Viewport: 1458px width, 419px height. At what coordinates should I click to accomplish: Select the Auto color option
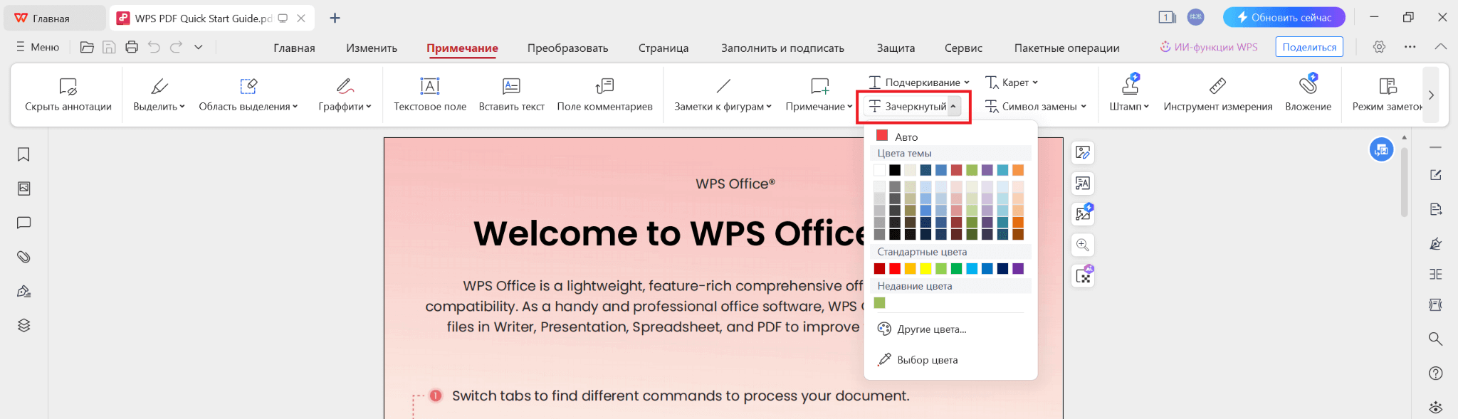click(906, 137)
